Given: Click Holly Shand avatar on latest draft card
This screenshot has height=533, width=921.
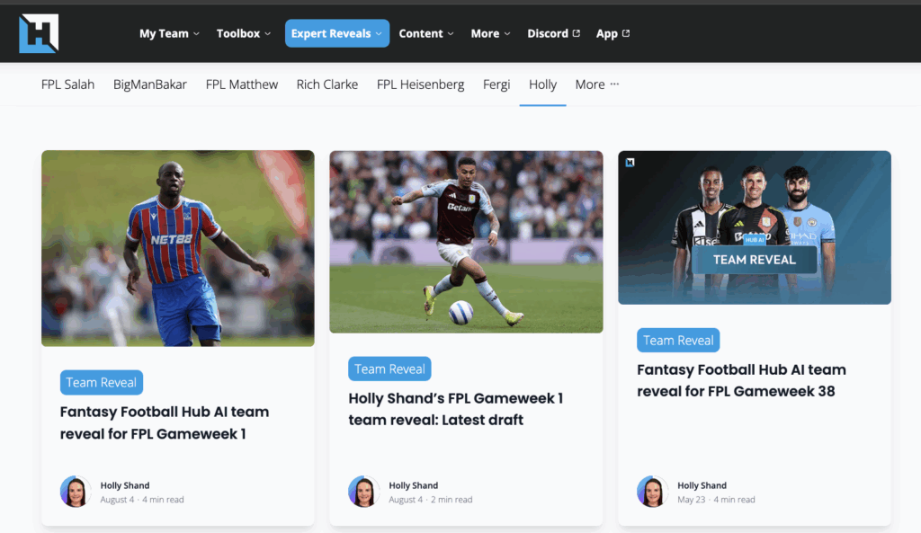Looking at the screenshot, I should (x=363, y=492).
